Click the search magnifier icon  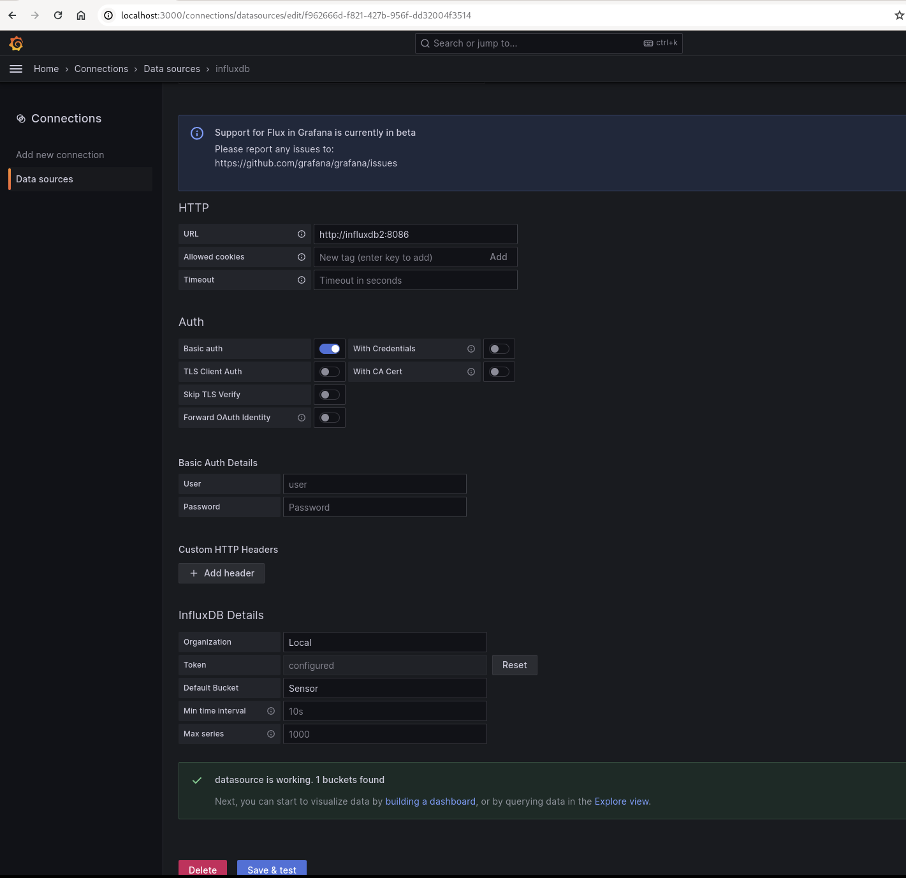click(425, 43)
